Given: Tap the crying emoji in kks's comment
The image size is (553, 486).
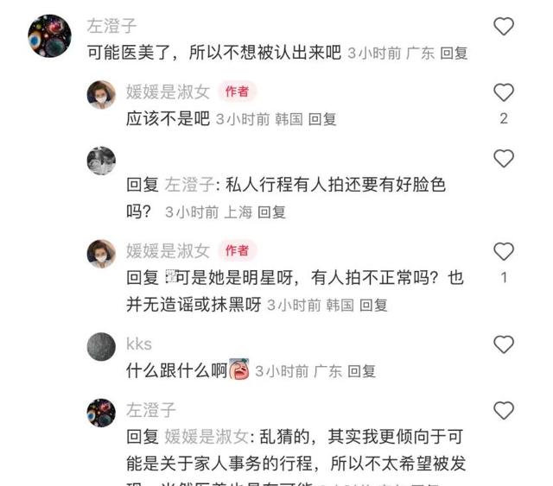Looking at the screenshot, I should pos(239,369).
